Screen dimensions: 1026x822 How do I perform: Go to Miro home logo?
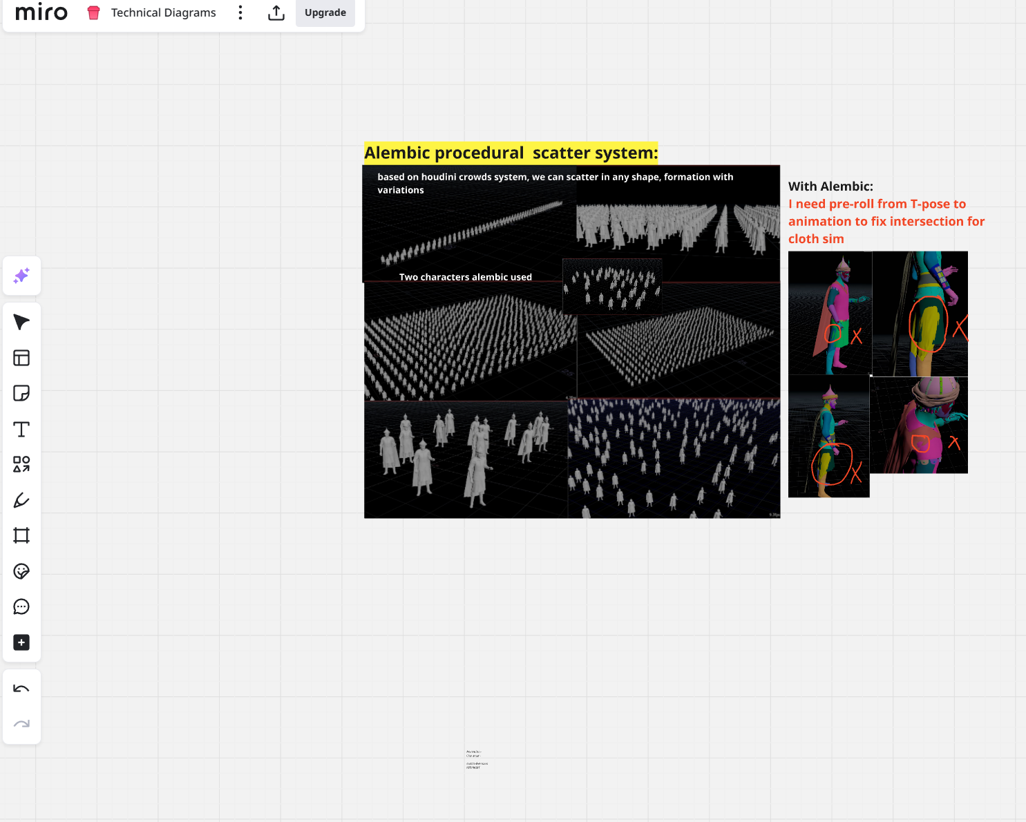[x=41, y=12]
